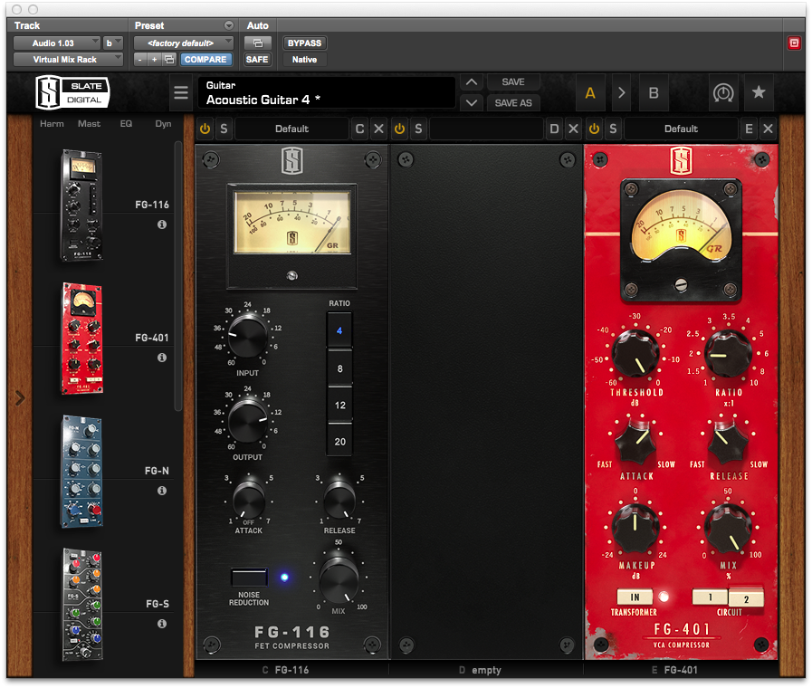Copy settings from A to B arrow
Image resolution: width=812 pixels, height=688 pixels.
tap(622, 92)
